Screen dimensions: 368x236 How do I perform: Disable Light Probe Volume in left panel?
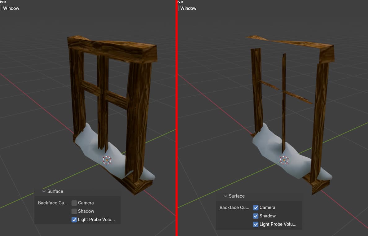74,220
